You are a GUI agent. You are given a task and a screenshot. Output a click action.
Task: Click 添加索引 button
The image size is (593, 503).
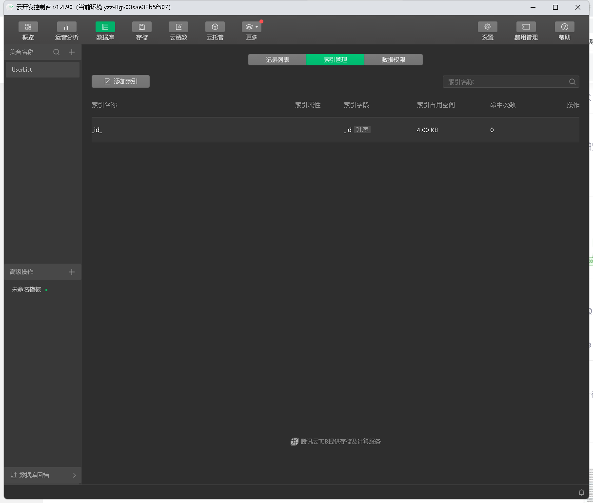pyautogui.click(x=120, y=81)
